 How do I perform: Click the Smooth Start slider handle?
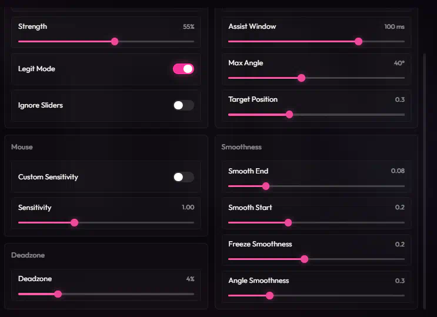(x=288, y=222)
